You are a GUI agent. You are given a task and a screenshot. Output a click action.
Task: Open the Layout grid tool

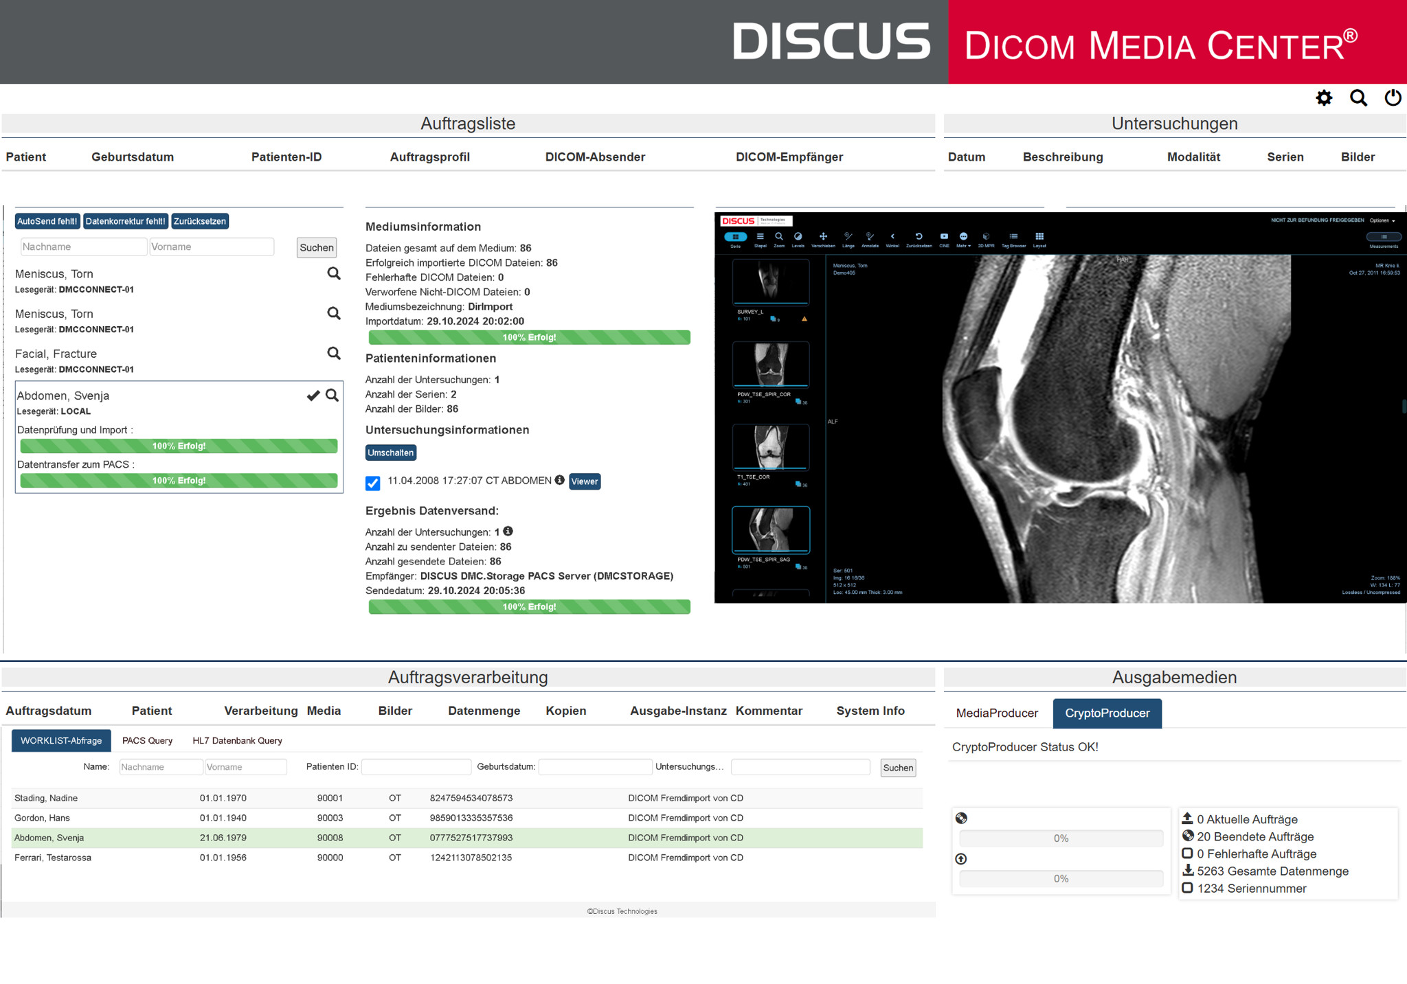[x=1039, y=239]
